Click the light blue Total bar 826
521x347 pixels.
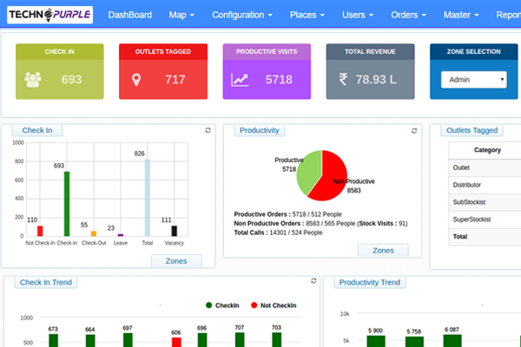pos(148,198)
